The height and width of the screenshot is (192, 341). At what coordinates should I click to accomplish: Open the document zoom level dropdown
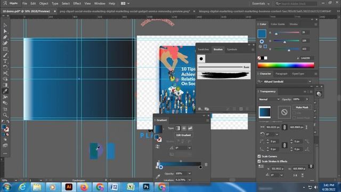click(16, 180)
